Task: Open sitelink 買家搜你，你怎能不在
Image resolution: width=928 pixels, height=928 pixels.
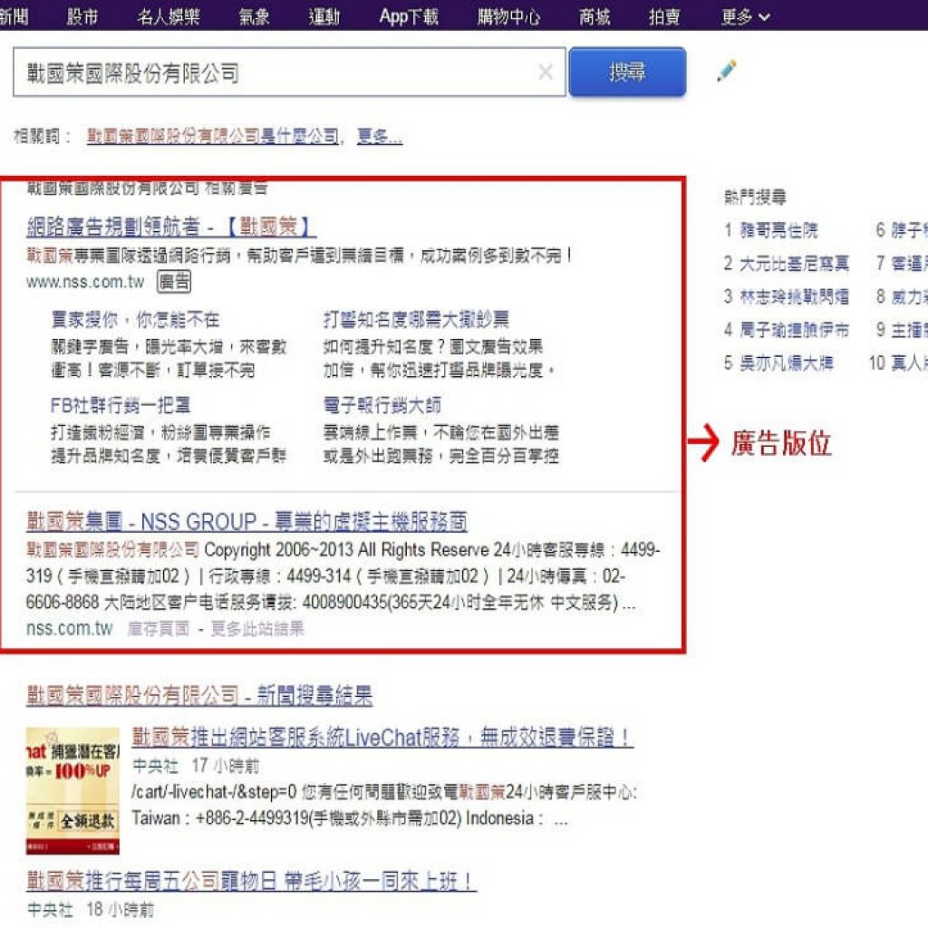Action: (136, 320)
